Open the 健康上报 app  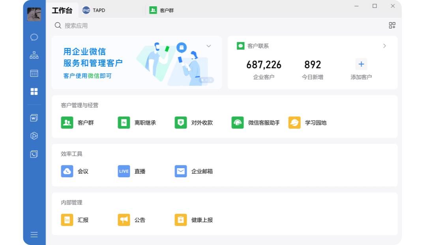(194, 220)
